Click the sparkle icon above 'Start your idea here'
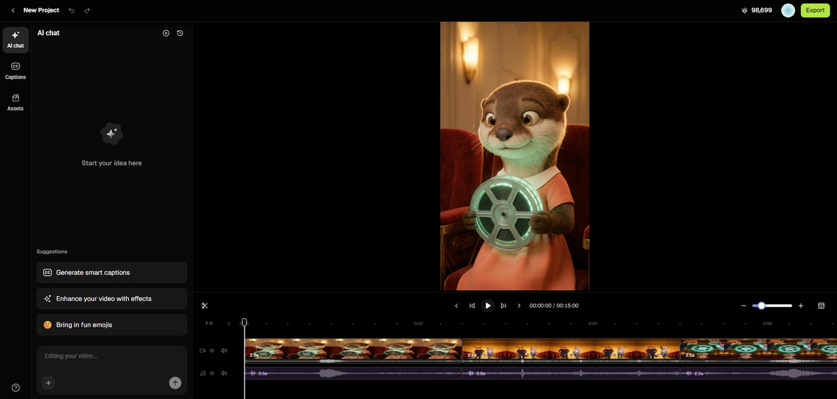Image resolution: width=837 pixels, height=399 pixels. 112,133
